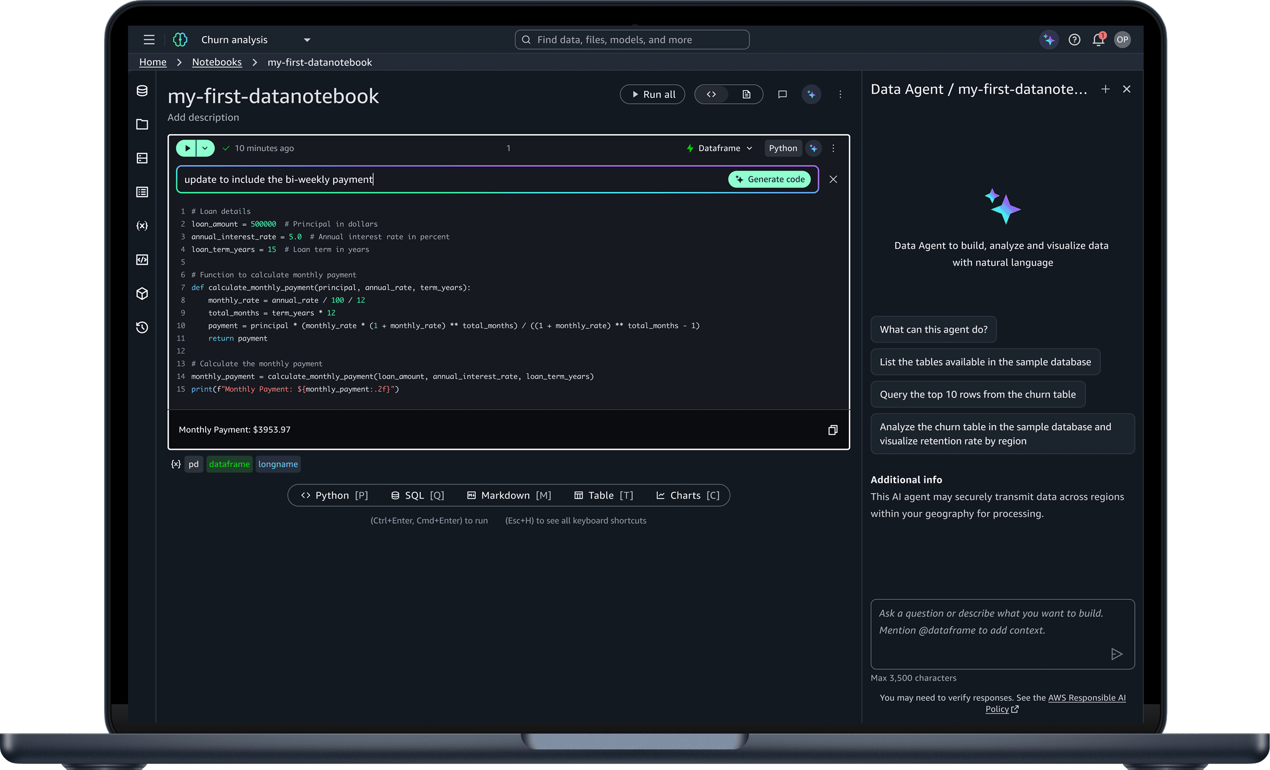Open the history clock icon in sidebar
The height and width of the screenshot is (770, 1270).
(x=142, y=327)
